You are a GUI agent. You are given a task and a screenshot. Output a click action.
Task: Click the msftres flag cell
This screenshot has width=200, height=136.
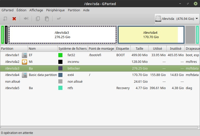191,62
